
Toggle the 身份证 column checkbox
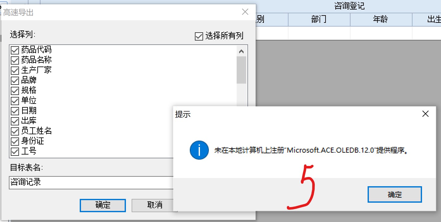pos(15,141)
